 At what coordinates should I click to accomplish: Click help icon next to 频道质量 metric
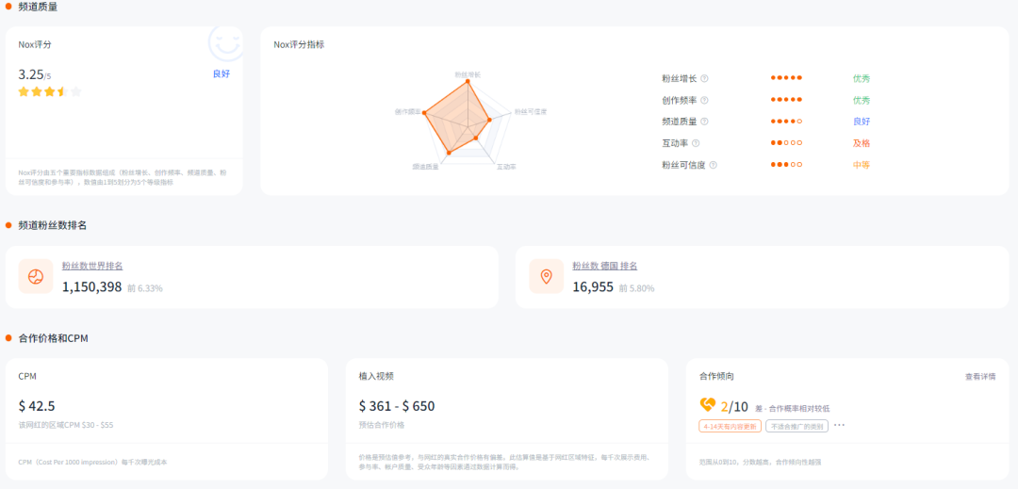[x=704, y=122]
